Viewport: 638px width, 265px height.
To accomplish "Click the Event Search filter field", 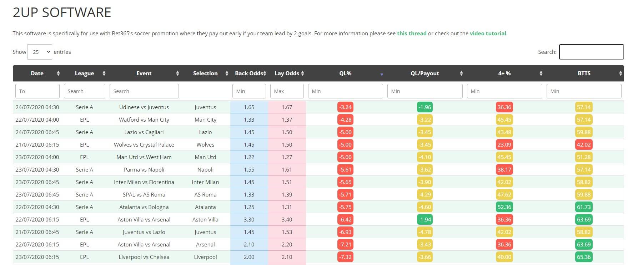I will tap(144, 91).
